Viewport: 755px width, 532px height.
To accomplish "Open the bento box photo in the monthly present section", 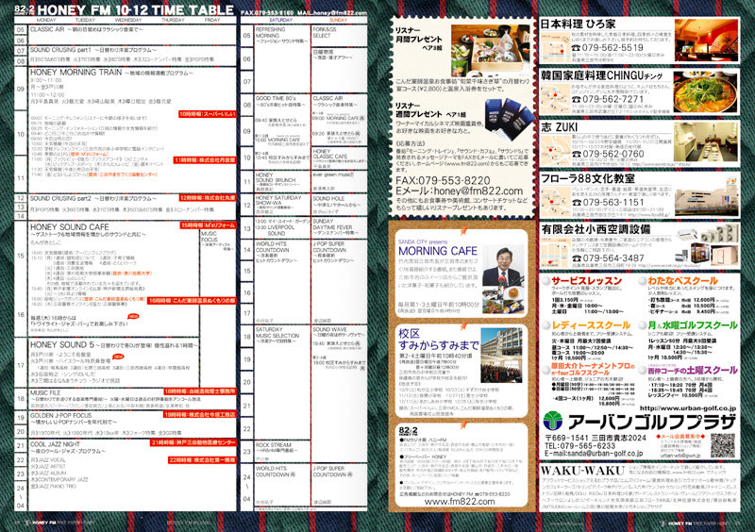I will click(x=491, y=52).
